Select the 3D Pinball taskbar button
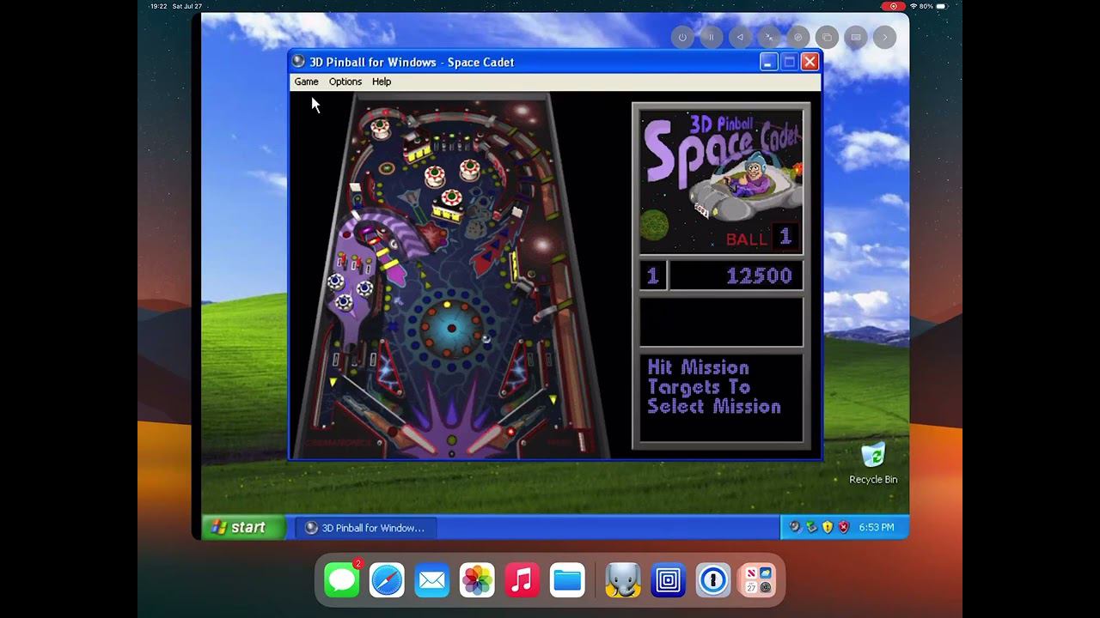This screenshot has width=1100, height=618. click(x=365, y=528)
